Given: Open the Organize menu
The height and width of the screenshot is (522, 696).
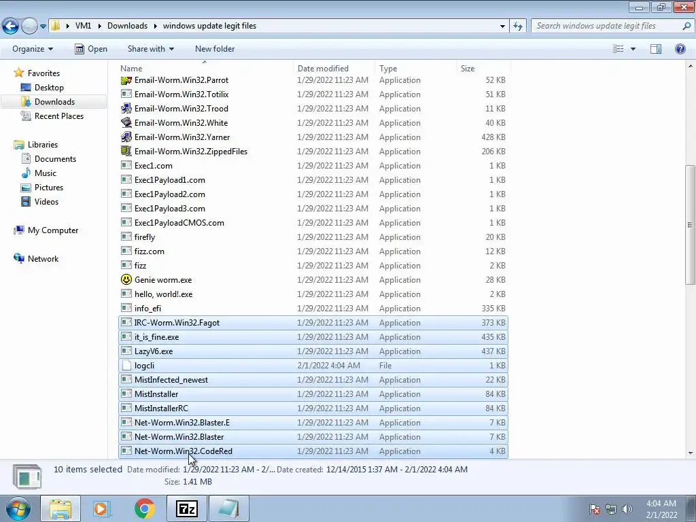Looking at the screenshot, I should click(x=33, y=49).
